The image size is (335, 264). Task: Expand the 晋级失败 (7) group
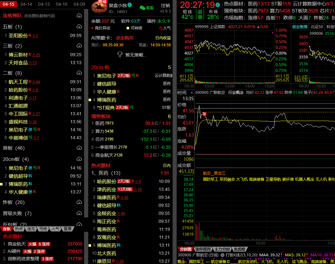(17, 214)
